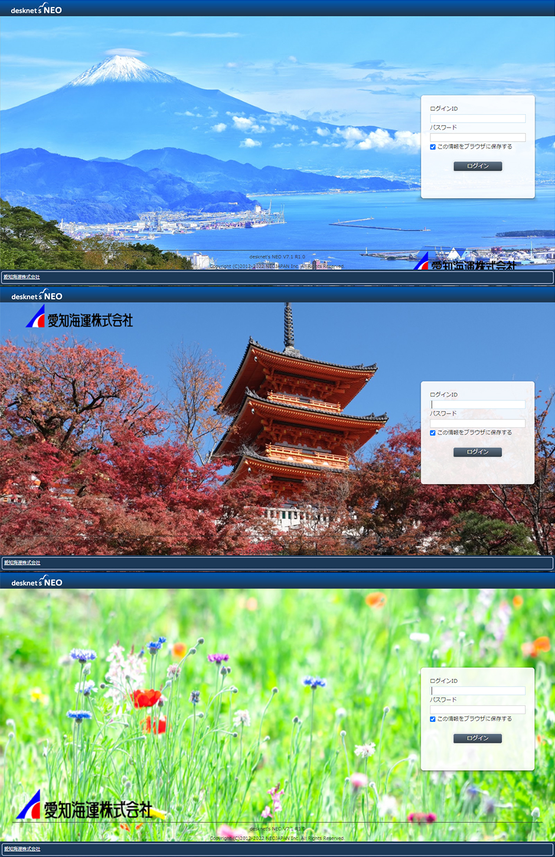
Task: Open 愛知海運株式会社 footer link below Mt. Fuji screen
Action: click(22, 277)
